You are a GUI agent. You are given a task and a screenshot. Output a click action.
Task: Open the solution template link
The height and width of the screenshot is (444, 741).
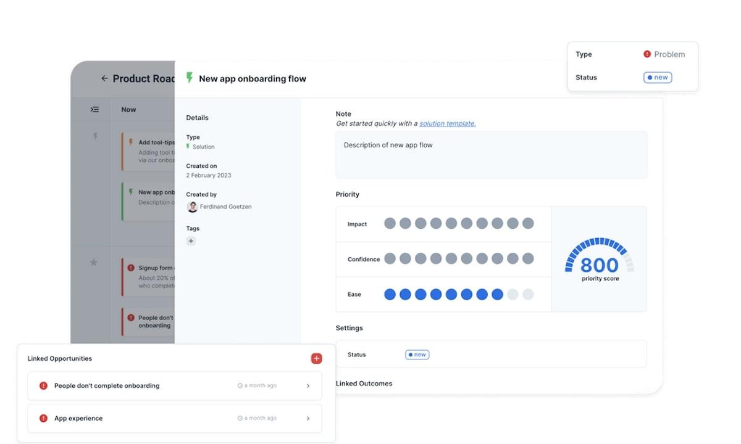tap(447, 123)
